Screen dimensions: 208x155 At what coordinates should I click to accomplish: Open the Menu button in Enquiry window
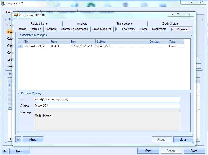[x=19, y=151]
